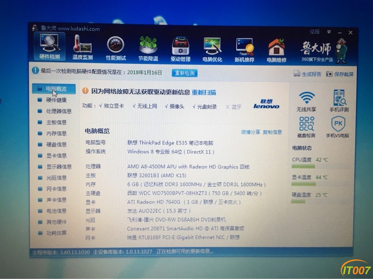This screenshot has width=373, height=279.
Task: Open 论坛 forum link in title bar
Action: [x=314, y=32]
